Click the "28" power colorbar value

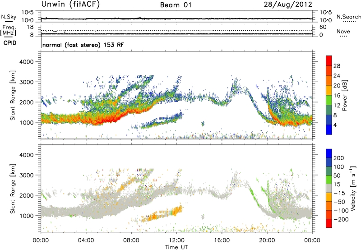[337, 66]
